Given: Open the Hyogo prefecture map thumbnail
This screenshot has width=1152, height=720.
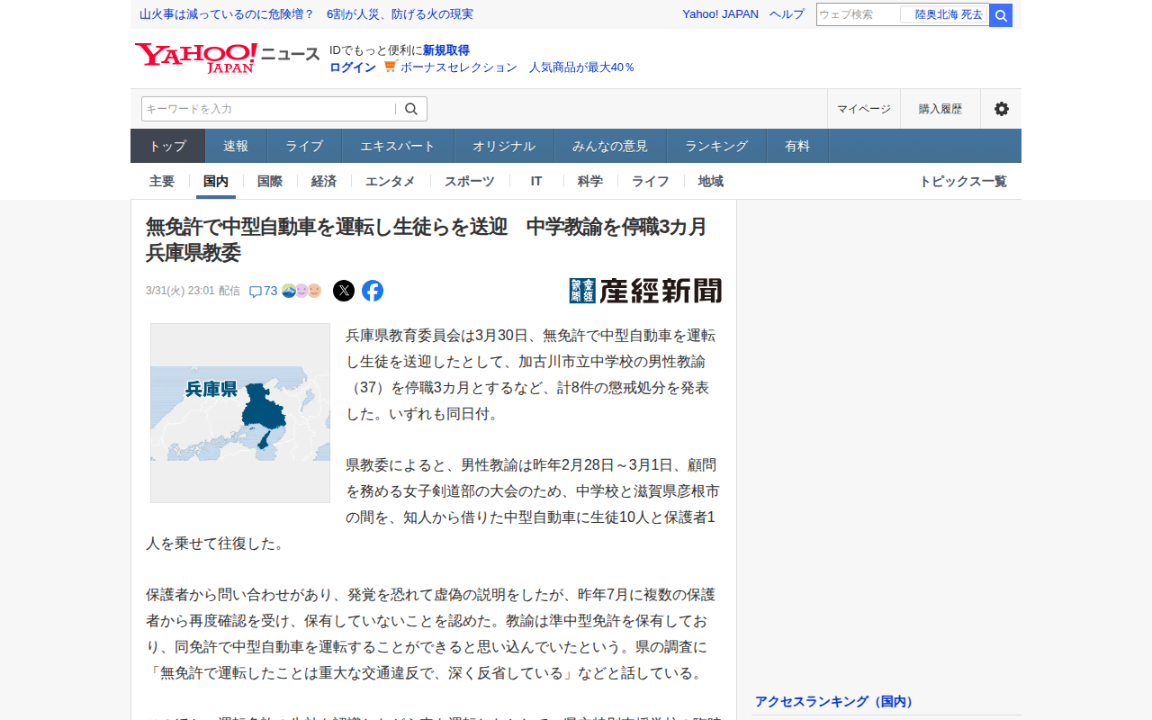Looking at the screenshot, I should [x=240, y=413].
